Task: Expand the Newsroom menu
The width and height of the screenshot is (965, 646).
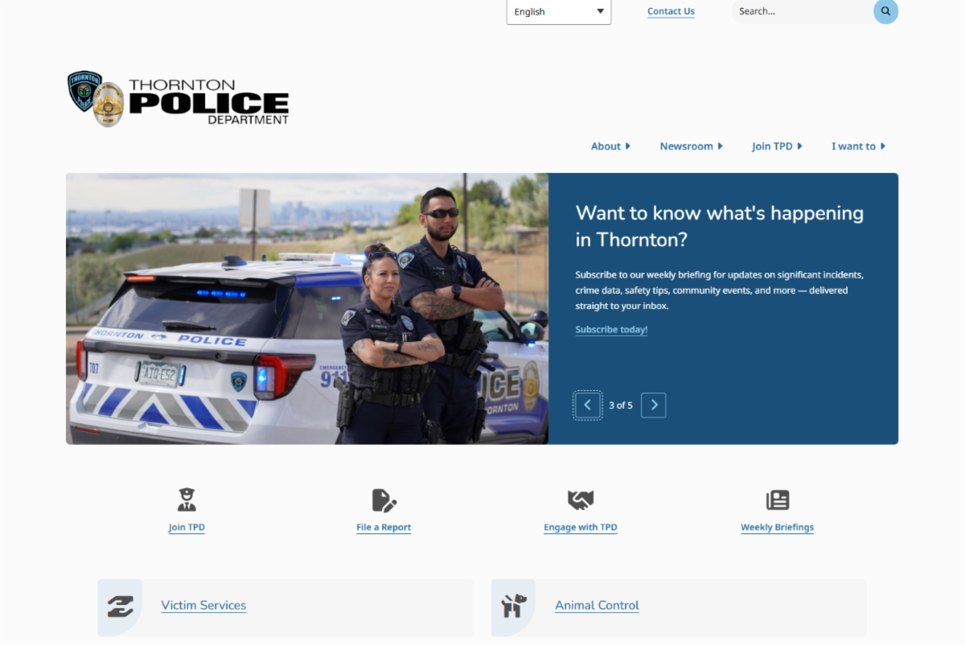Action: click(692, 146)
